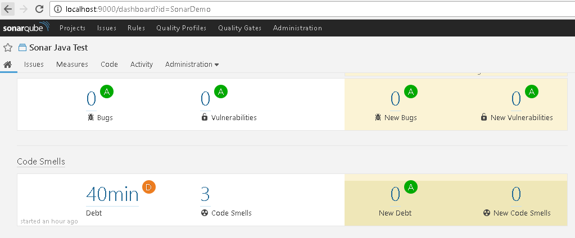Click the Code Smells section heading
575x238 pixels.
click(x=41, y=162)
